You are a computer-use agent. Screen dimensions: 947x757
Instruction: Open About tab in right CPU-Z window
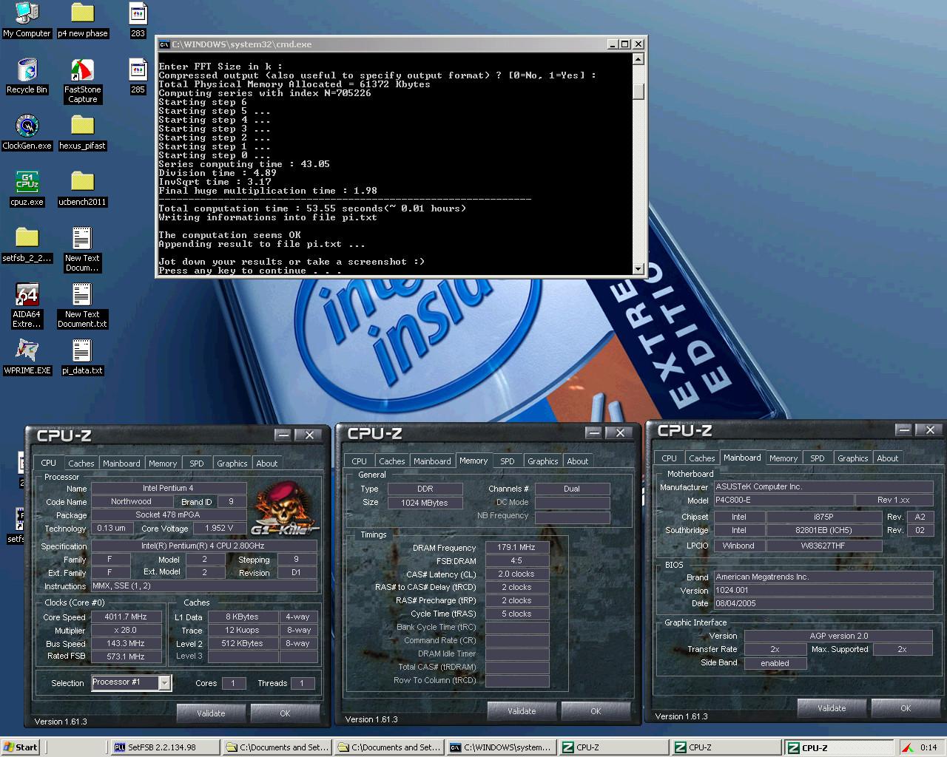point(888,458)
